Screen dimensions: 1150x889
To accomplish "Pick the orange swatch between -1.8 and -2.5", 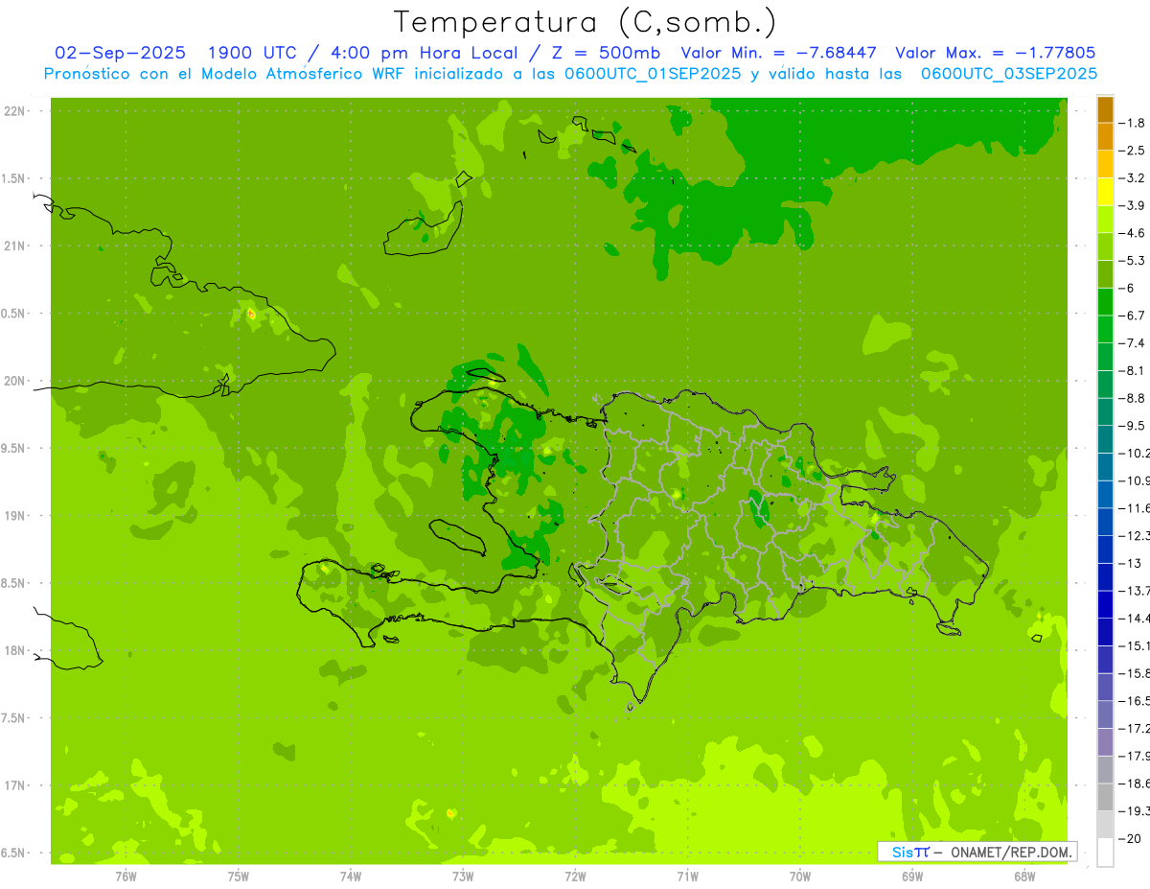I will click(1105, 136).
